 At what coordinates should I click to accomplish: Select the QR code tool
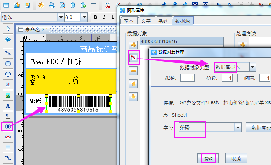pyautogui.click(x=7, y=148)
